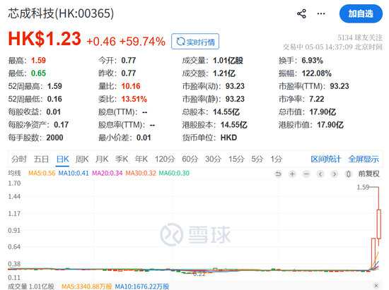Image resolution: width=389 pixels, height=290 pixels.
Task: Select the 季K tab
Action: (122, 159)
